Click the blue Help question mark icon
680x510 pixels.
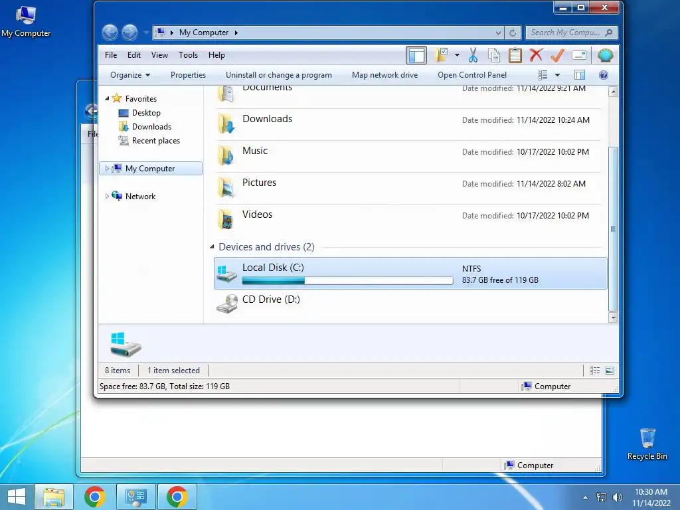click(603, 75)
